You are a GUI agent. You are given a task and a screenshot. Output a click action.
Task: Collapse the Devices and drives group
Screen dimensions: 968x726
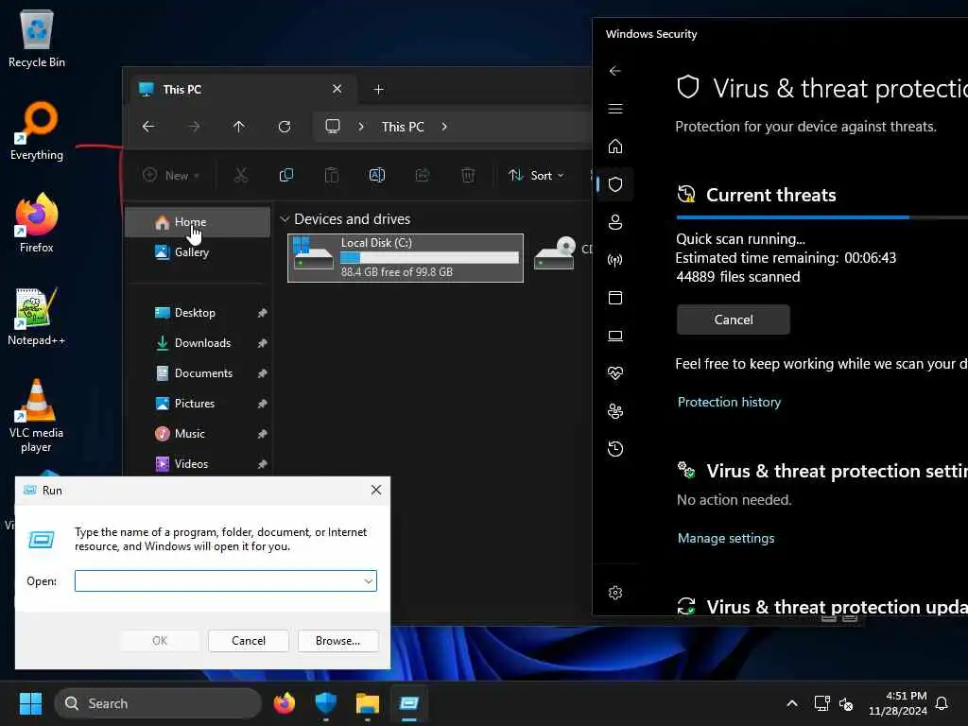click(x=285, y=219)
